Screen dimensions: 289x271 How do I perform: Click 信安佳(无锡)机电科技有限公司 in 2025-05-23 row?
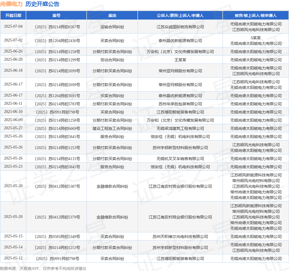tap(180, 167)
